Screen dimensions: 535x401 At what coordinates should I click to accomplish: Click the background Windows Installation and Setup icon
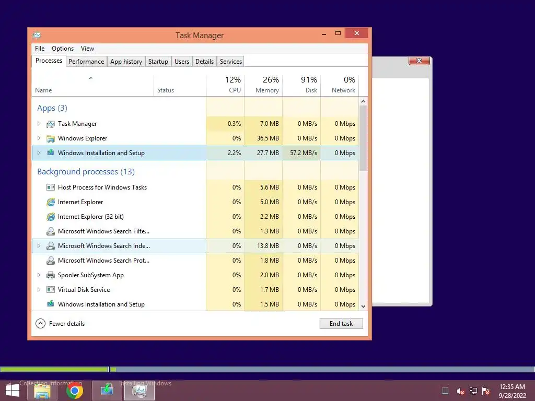tap(51, 304)
